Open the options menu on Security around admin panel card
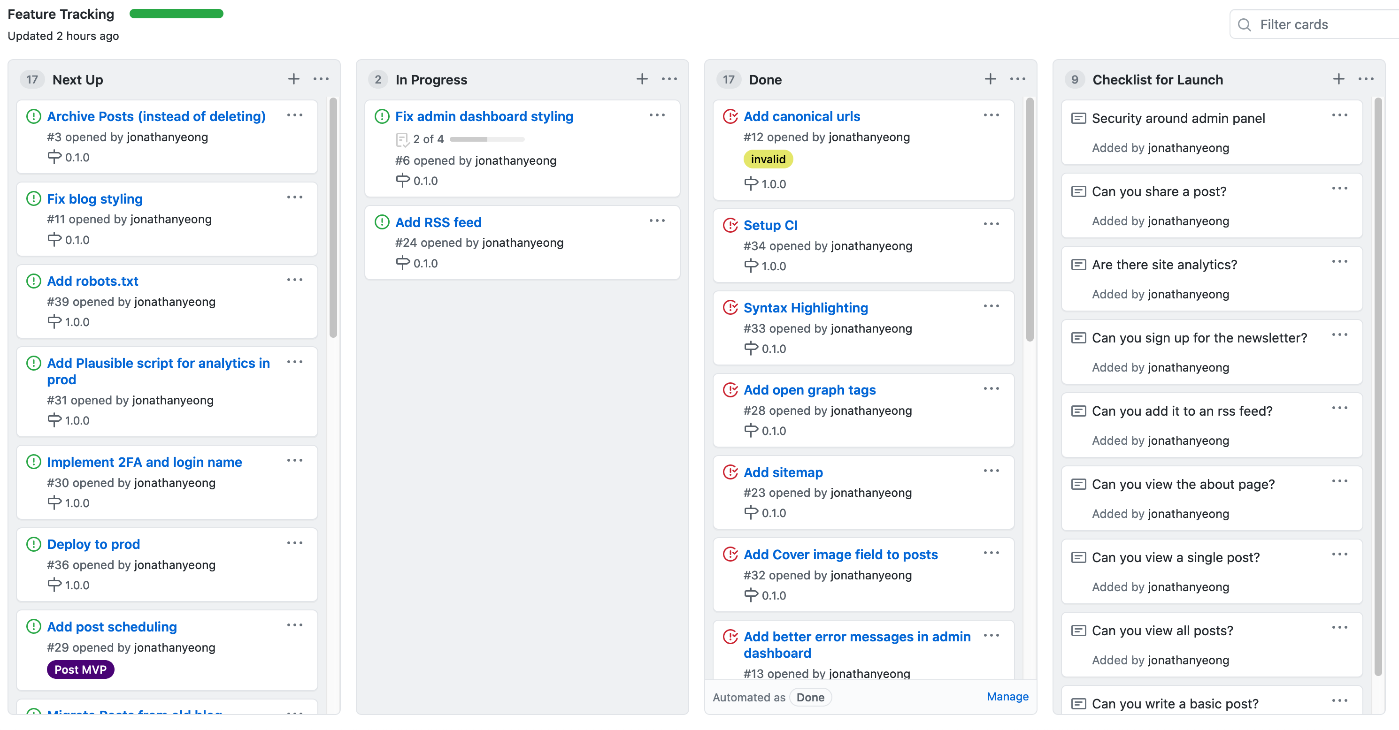Screen dimensions: 1399x730 [x=1340, y=115]
